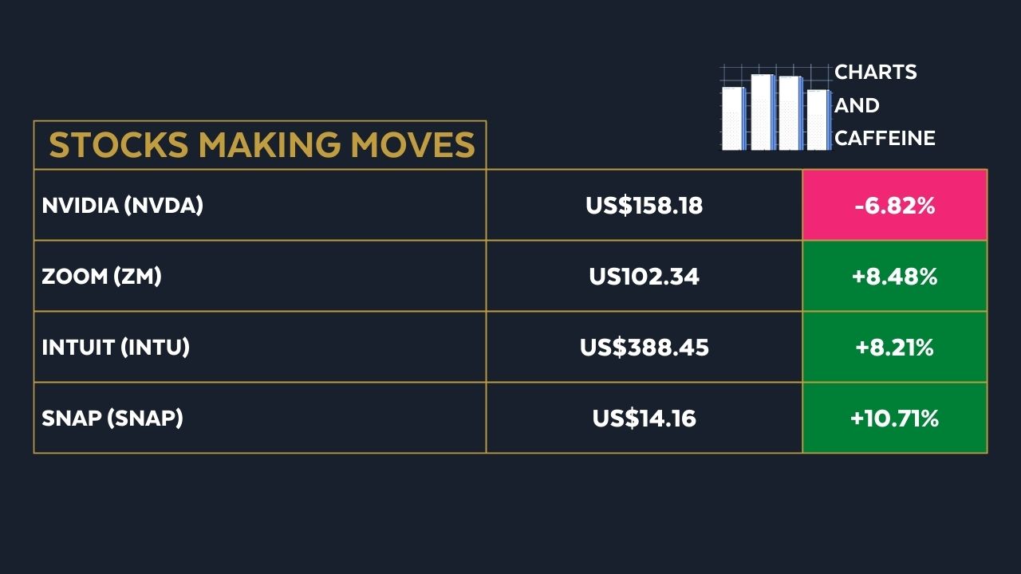Click the green +8.21% change cell
The height and width of the screenshot is (574, 1021).
click(894, 348)
